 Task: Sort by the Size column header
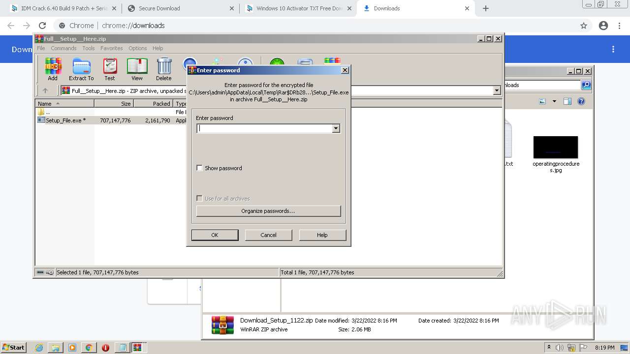click(x=114, y=104)
